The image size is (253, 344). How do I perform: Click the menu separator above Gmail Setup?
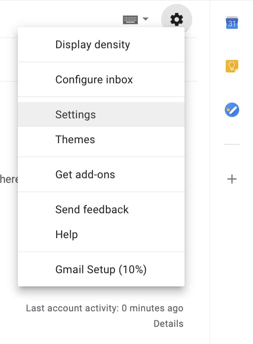pyautogui.click(x=101, y=252)
